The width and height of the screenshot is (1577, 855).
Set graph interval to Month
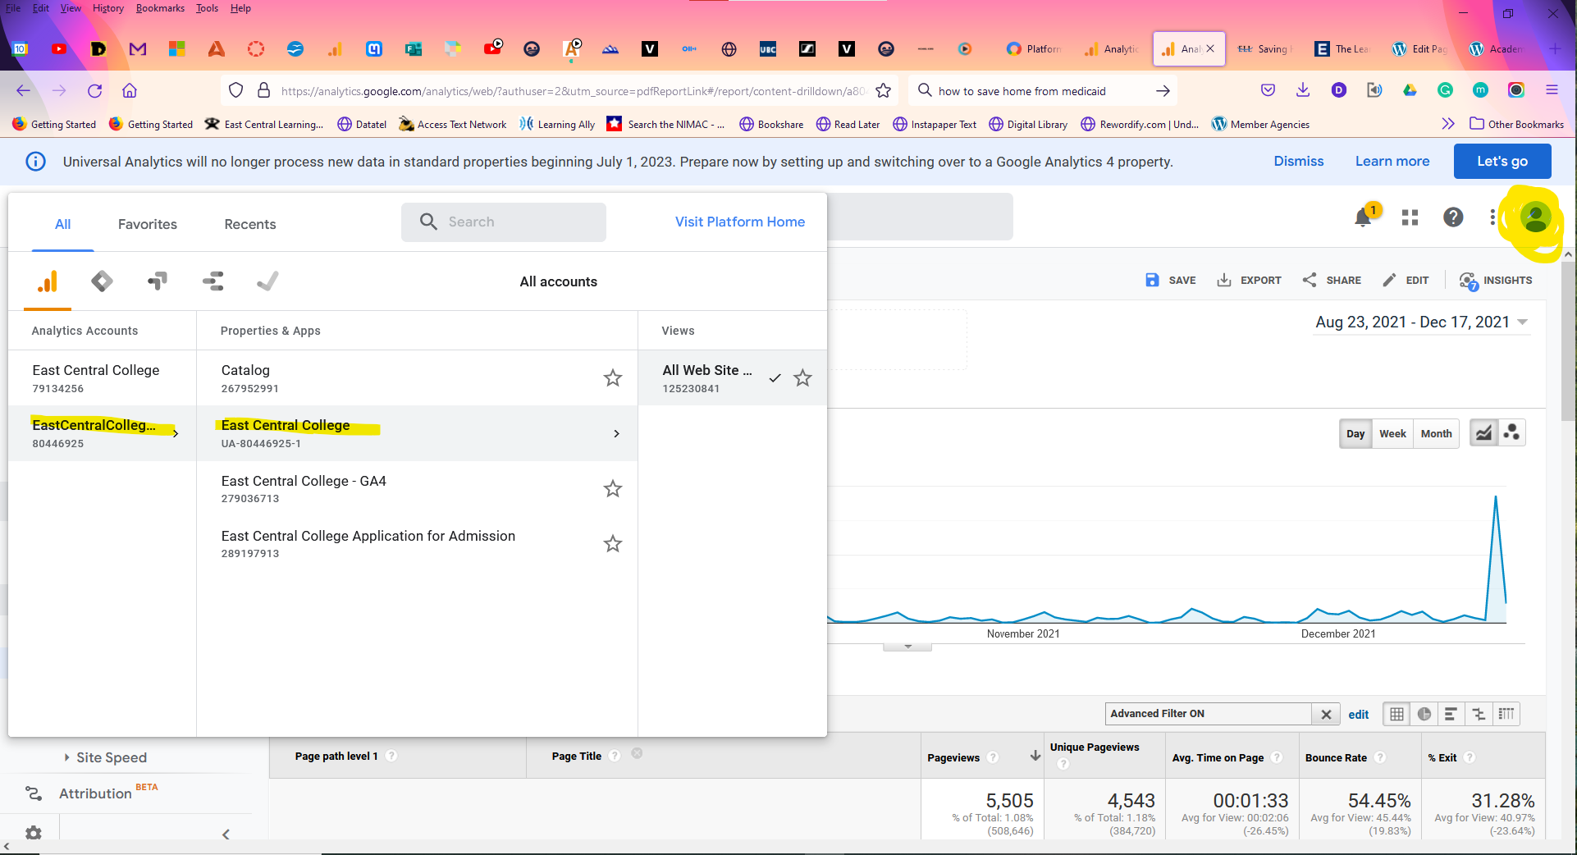coord(1436,433)
